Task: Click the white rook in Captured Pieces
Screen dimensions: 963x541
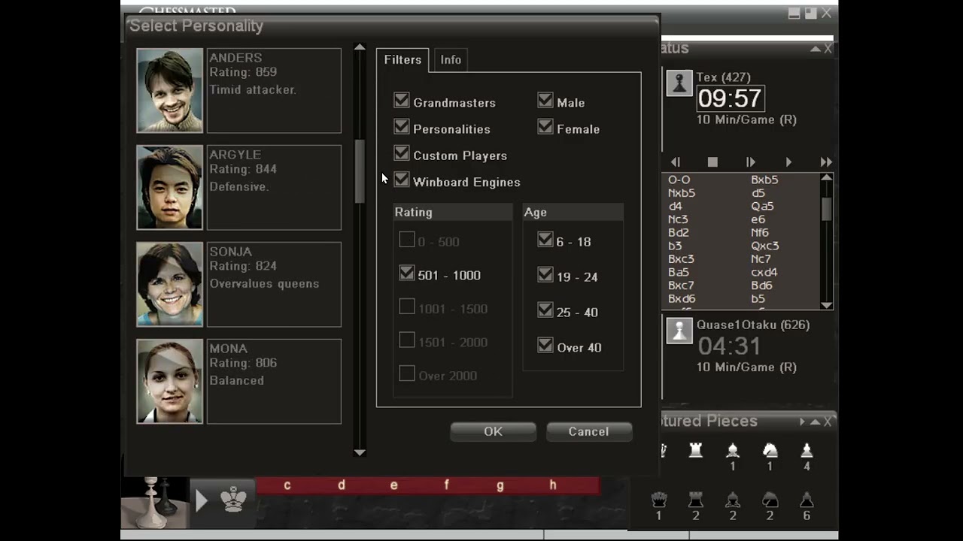Action: pos(696,449)
